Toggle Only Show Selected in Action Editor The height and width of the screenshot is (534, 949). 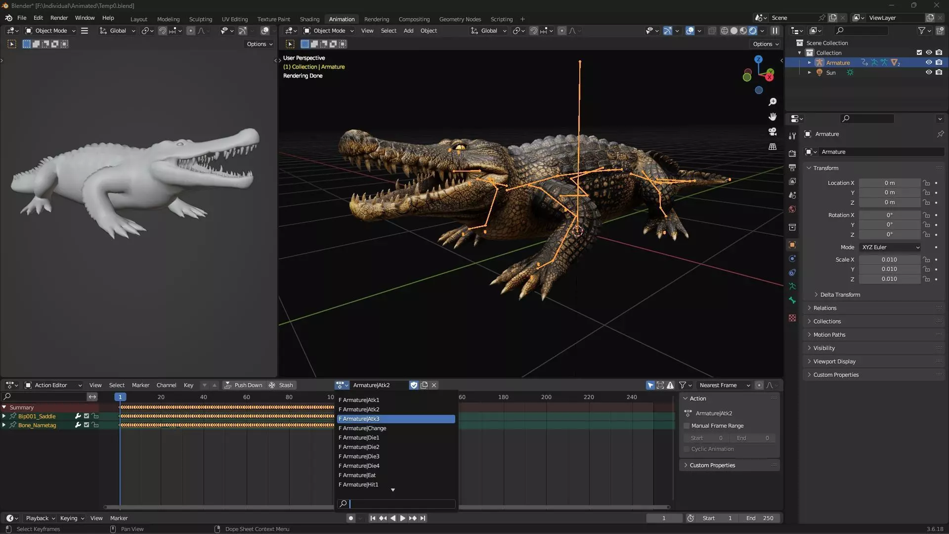point(650,385)
